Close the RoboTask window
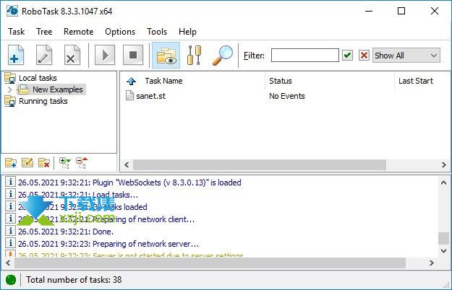452x290 pixels. (x=435, y=11)
